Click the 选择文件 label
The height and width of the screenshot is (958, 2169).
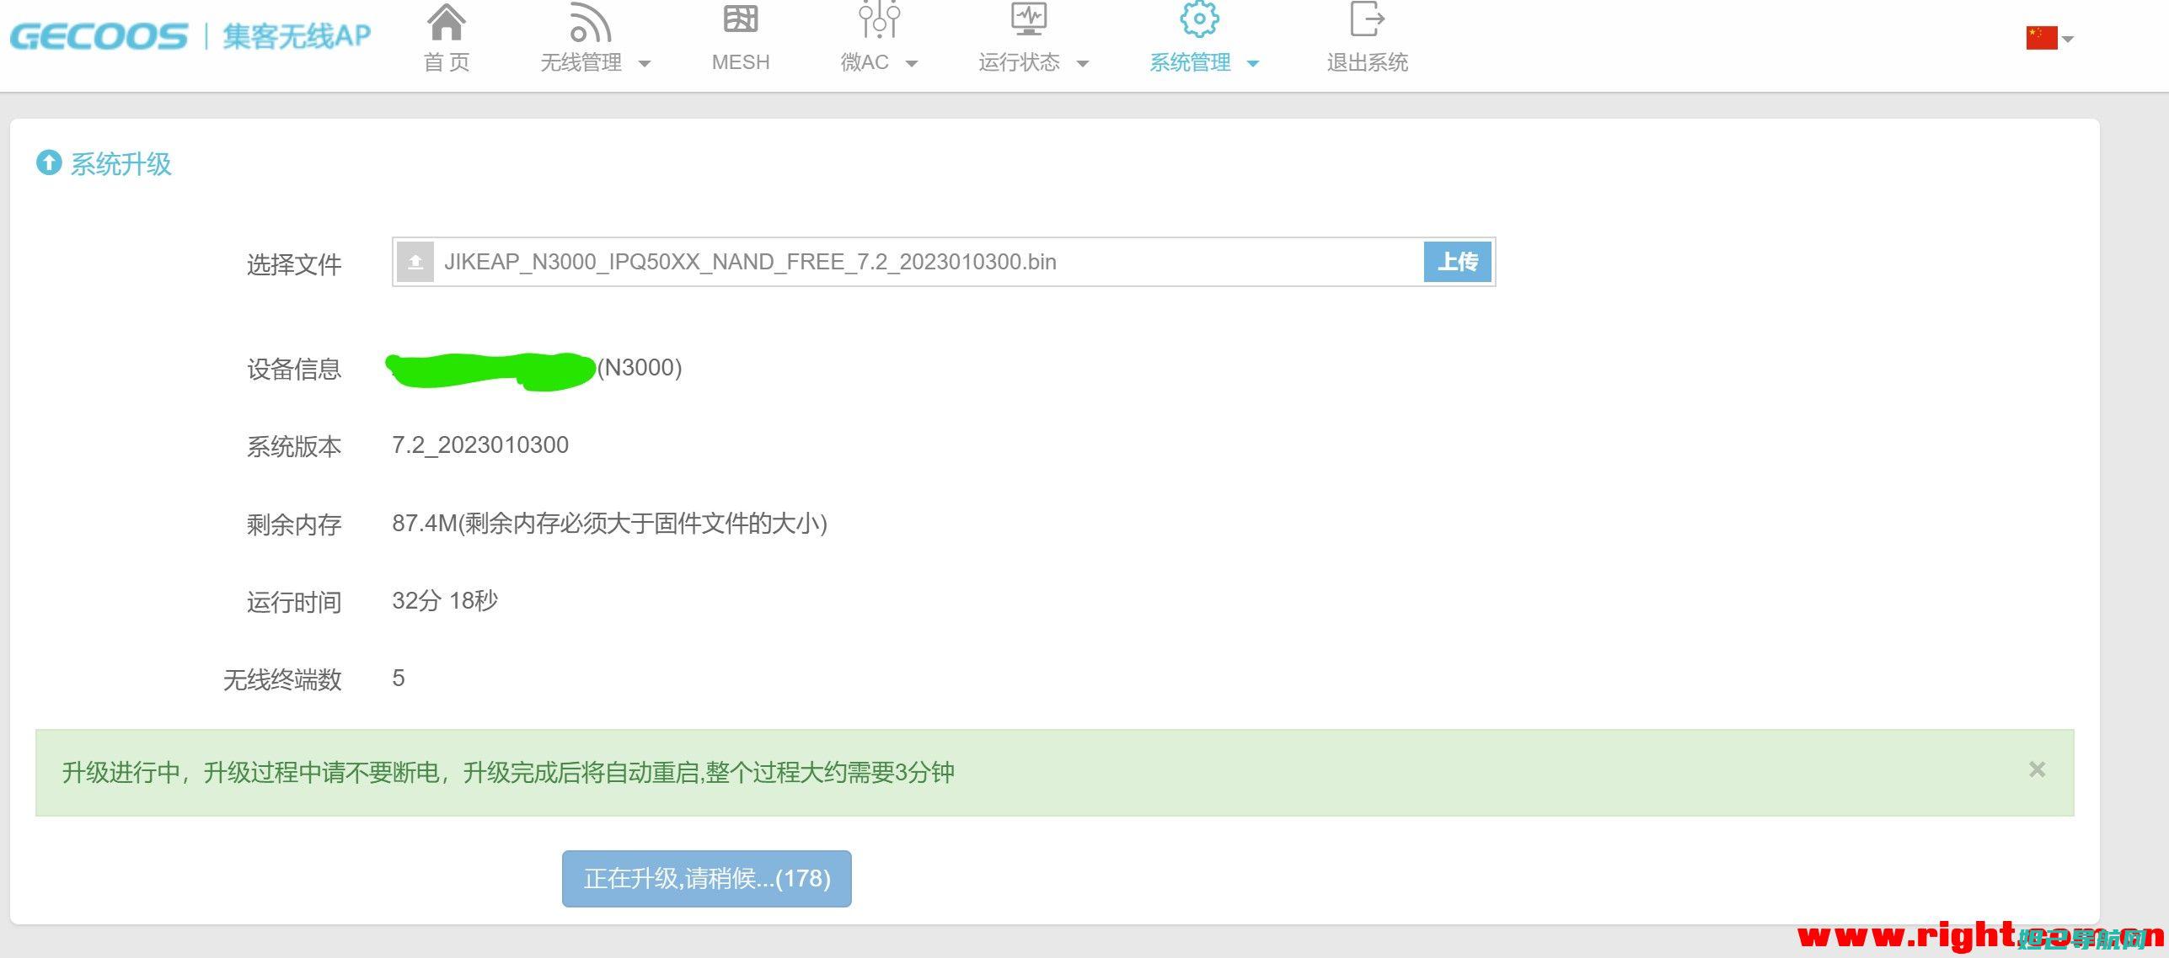pyautogui.click(x=294, y=264)
